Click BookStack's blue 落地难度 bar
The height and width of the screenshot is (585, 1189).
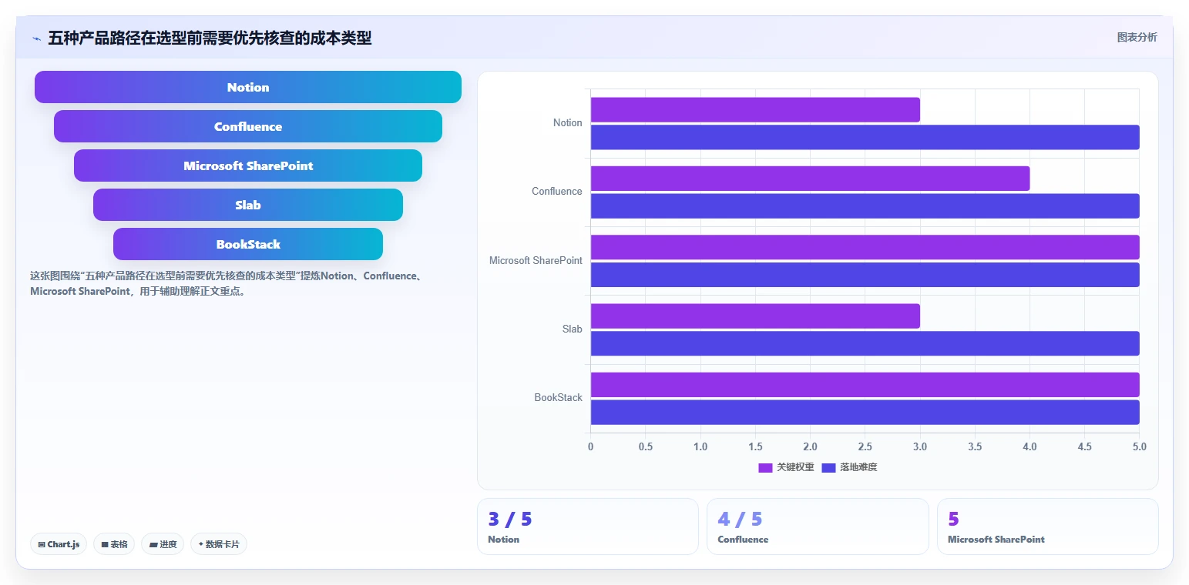tap(865, 412)
